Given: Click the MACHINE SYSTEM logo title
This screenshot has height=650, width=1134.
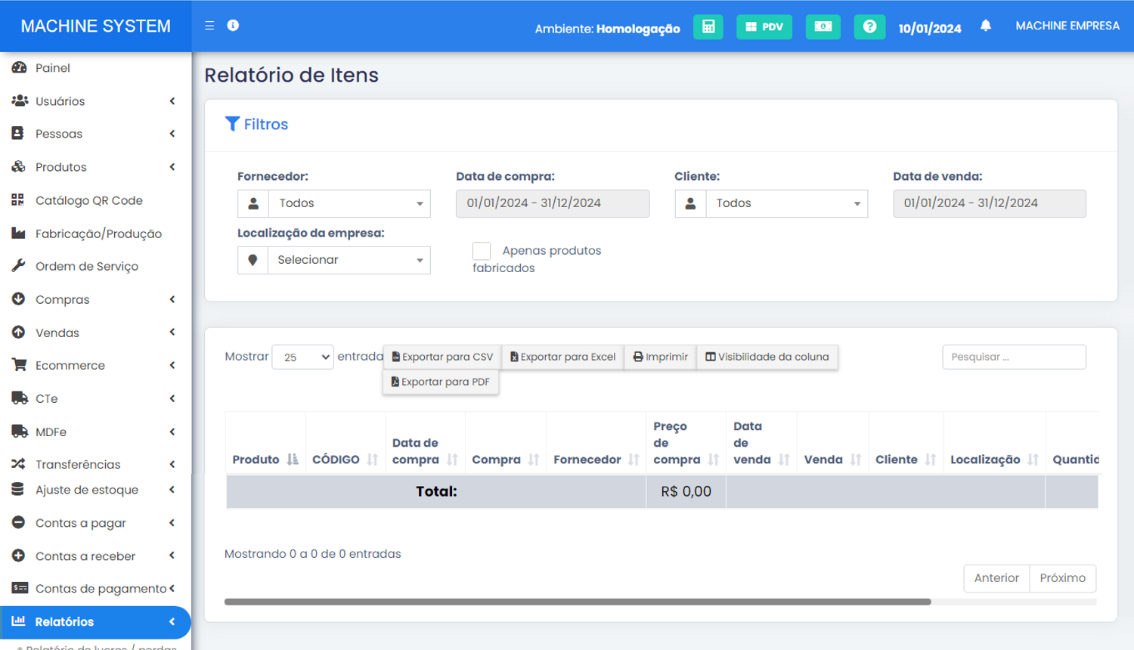Looking at the screenshot, I should tap(96, 26).
